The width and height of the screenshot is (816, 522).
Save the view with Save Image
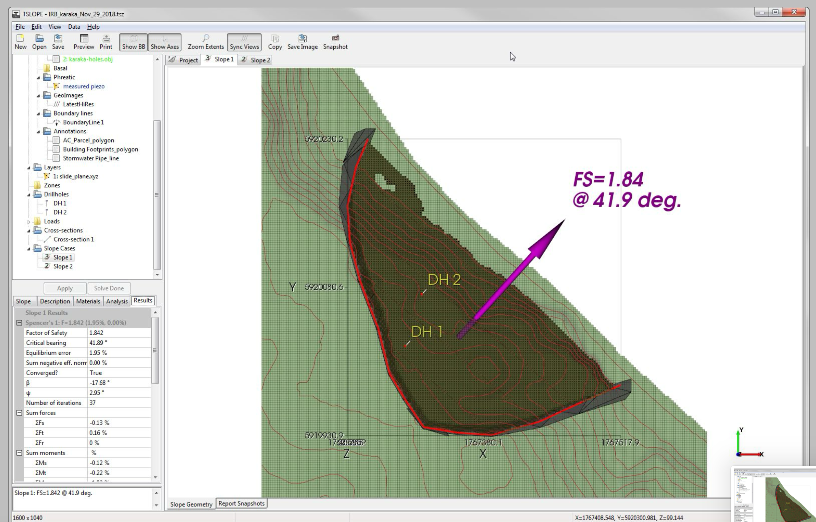tap(302, 41)
